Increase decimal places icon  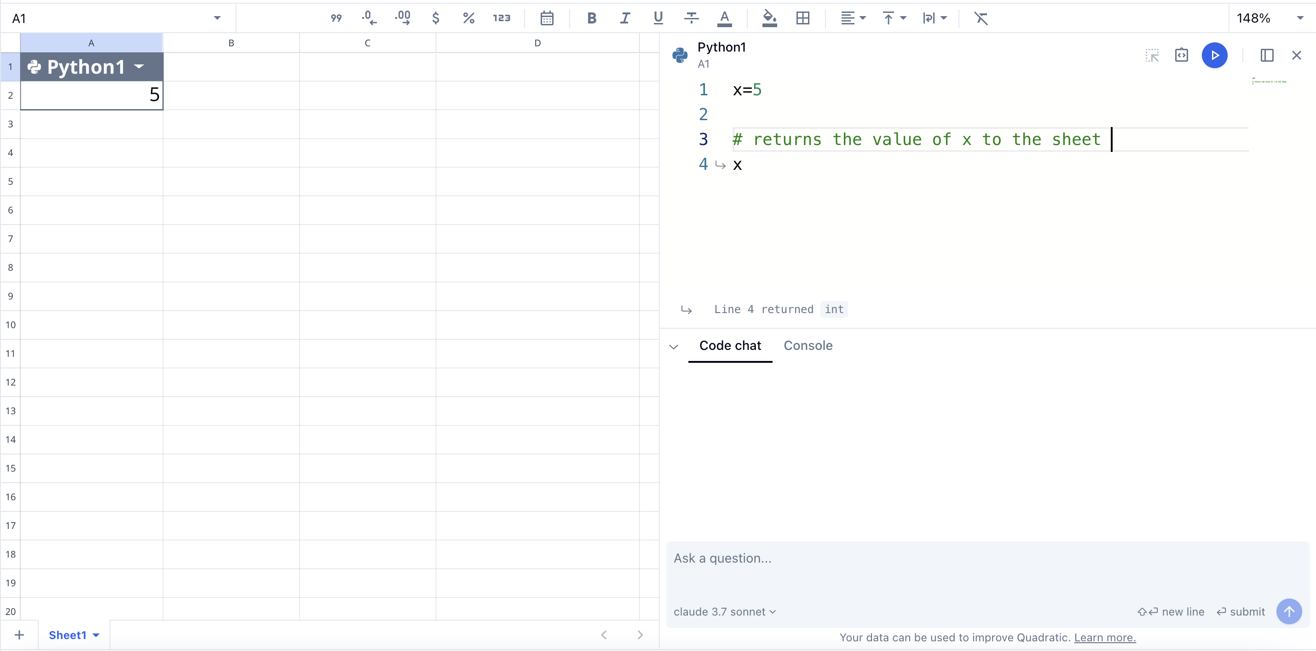coord(402,18)
